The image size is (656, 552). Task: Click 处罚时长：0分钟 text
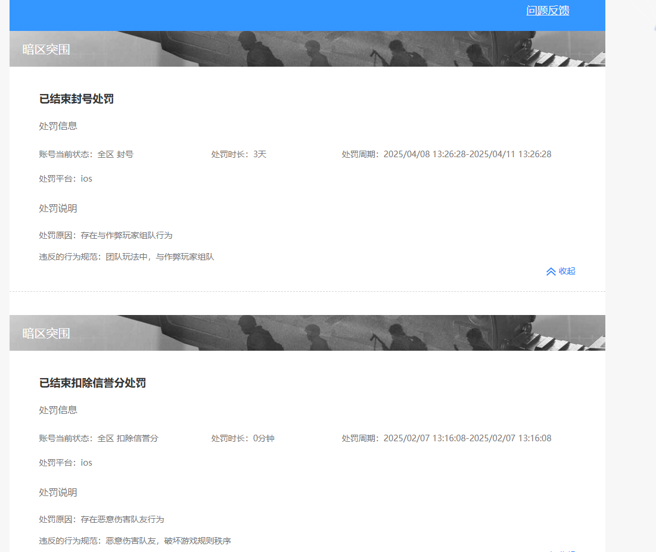coord(242,438)
